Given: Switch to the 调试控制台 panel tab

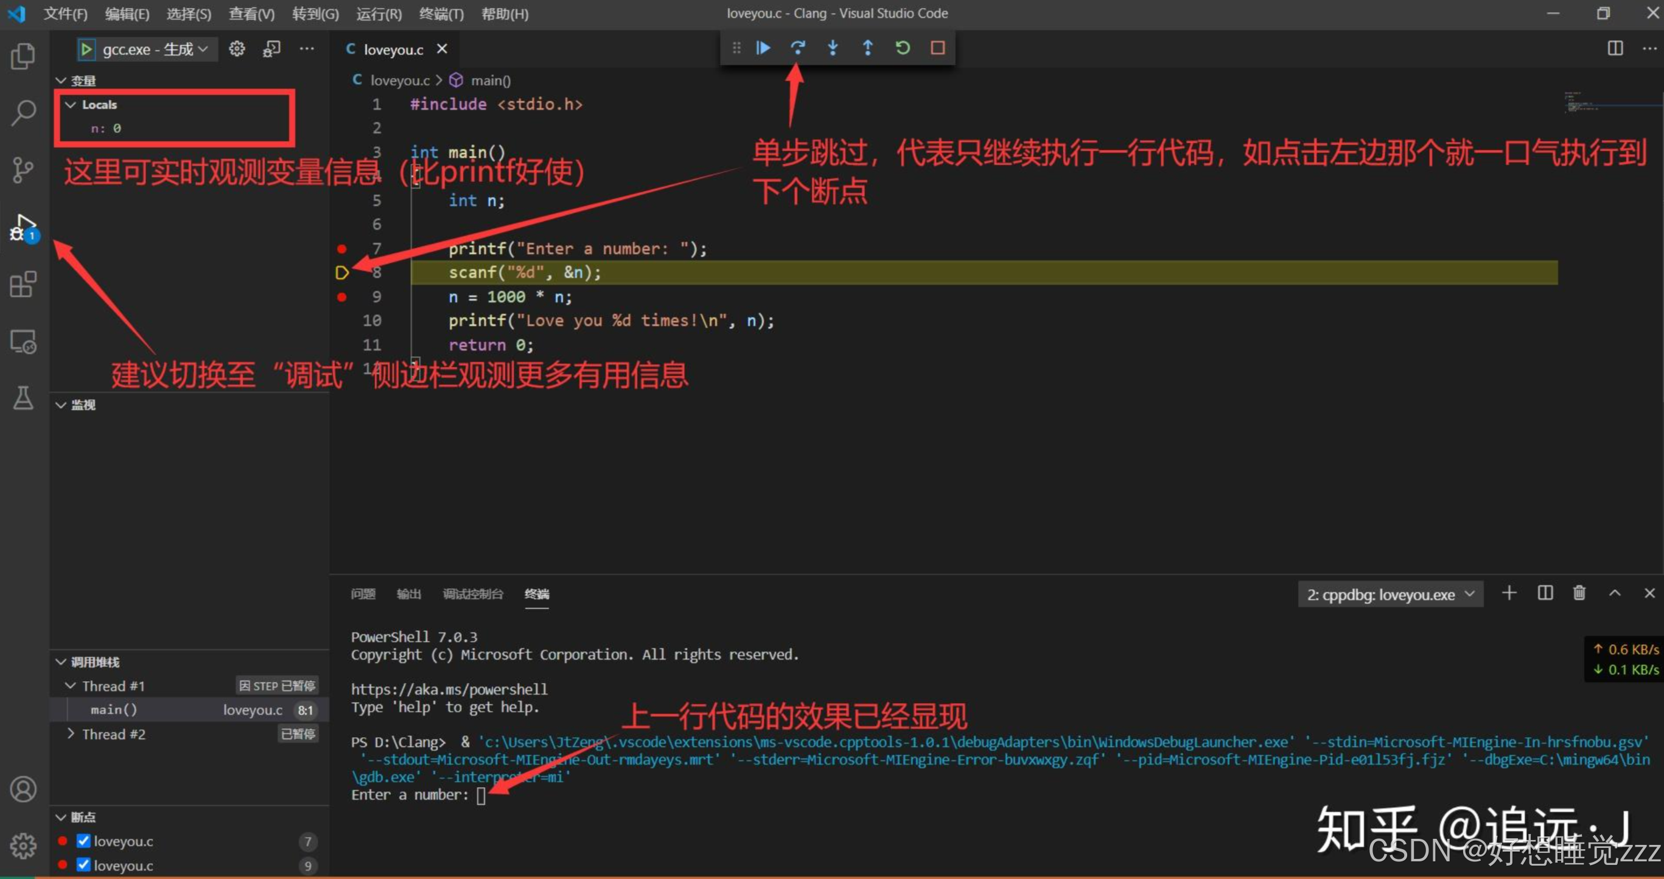Looking at the screenshot, I should [x=472, y=594].
